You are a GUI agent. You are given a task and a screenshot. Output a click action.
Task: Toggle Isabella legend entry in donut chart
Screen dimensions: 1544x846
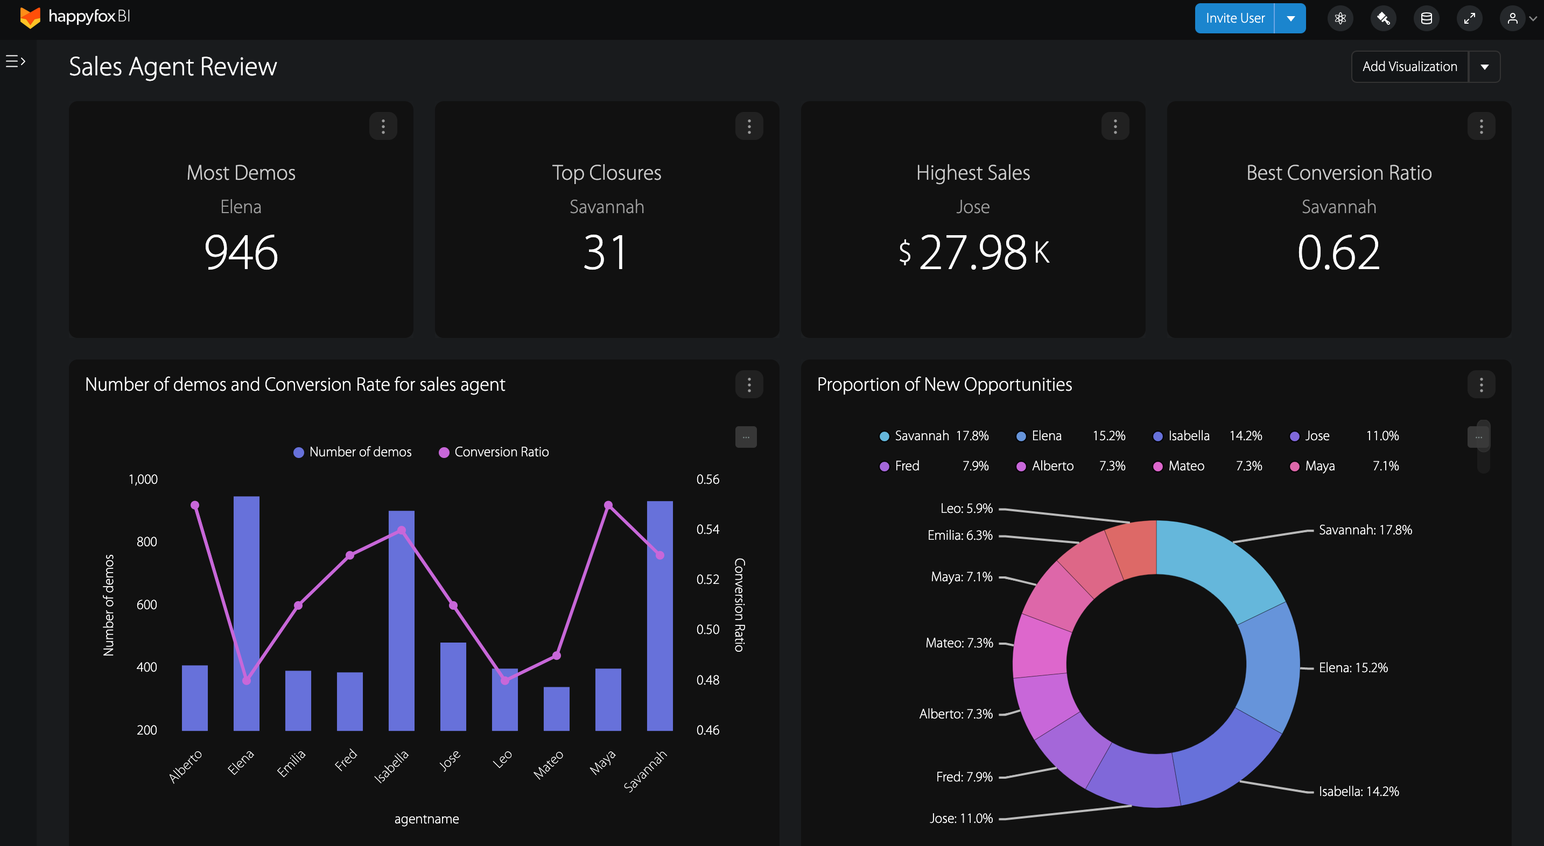(1208, 435)
